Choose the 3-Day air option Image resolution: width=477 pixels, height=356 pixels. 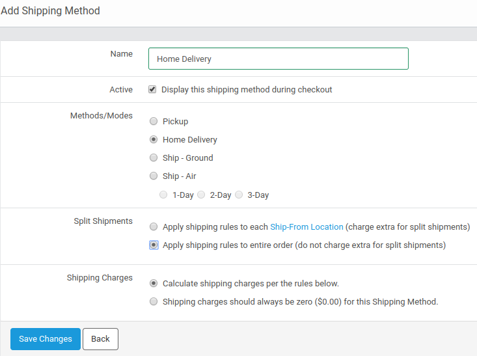pos(239,195)
